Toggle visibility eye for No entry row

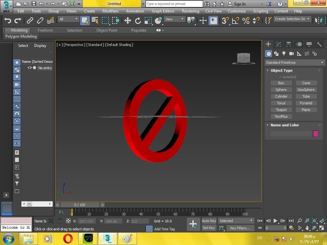tap(29, 68)
